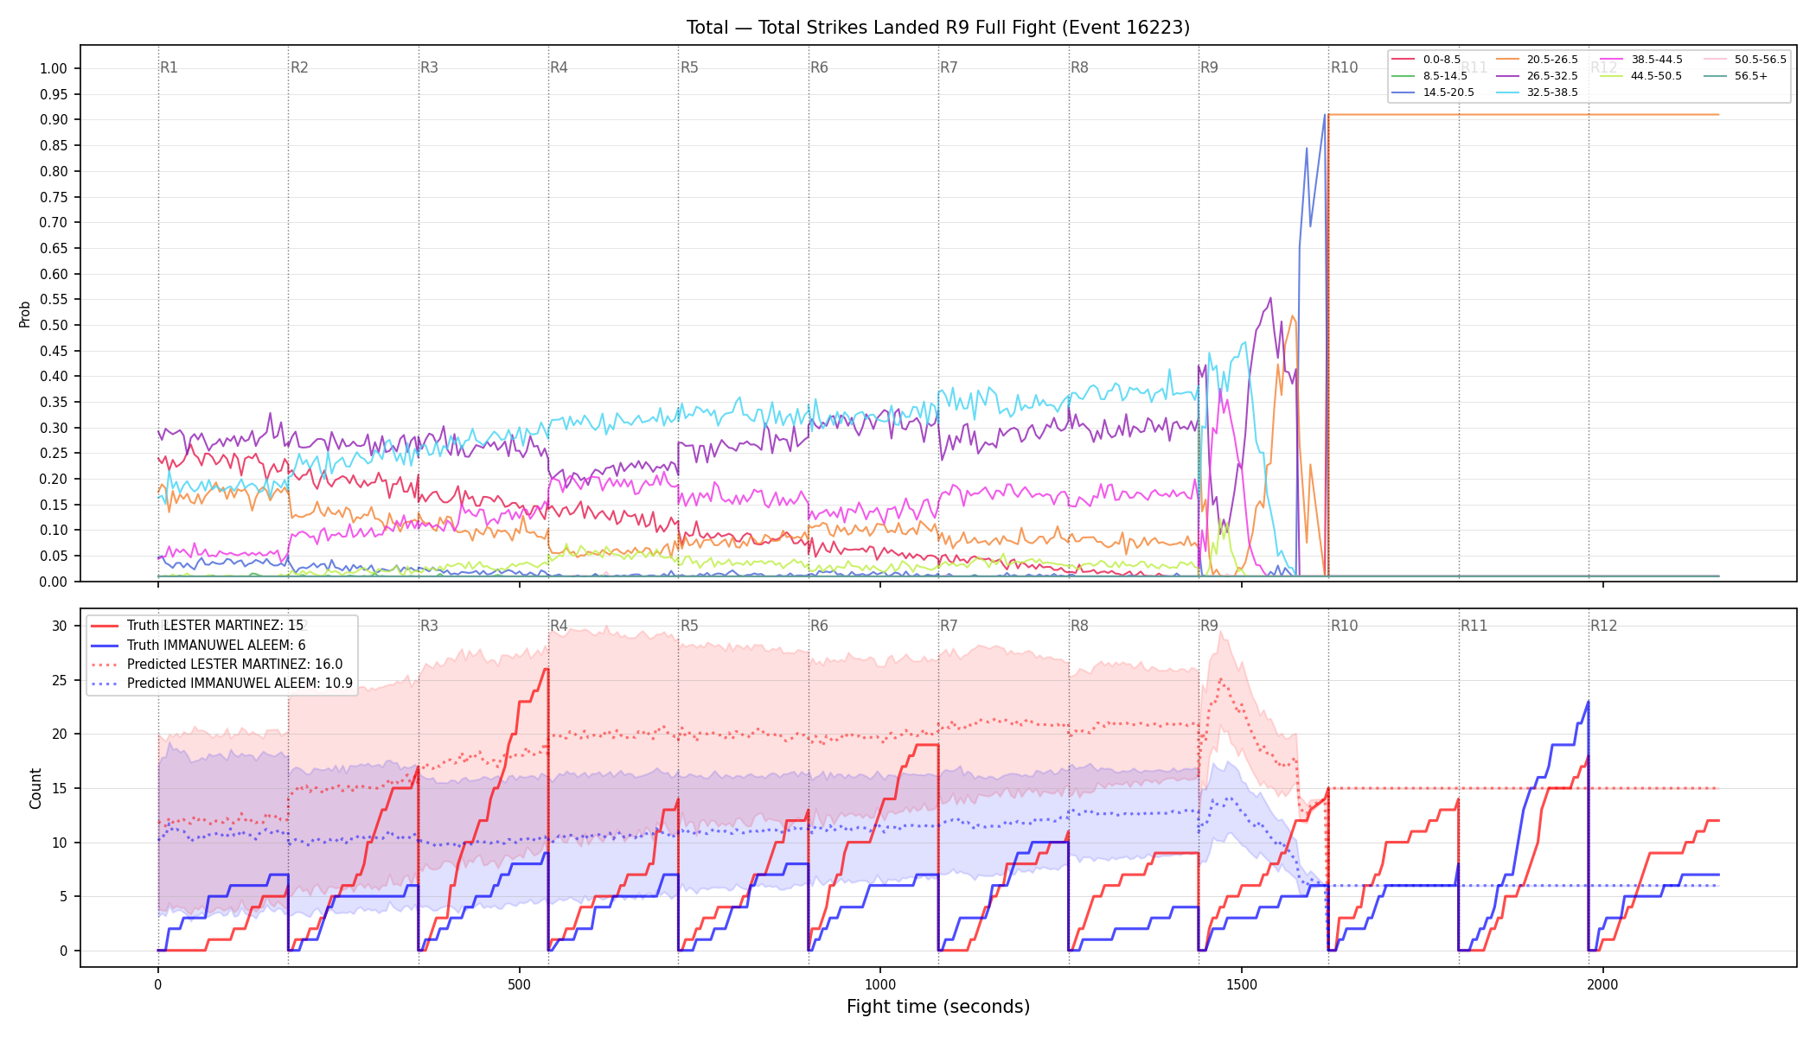Image resolution: width=1816 pixels, height=1037 pixels.
Task: Click the 15 tick on the Count axis
Action: point(60,788)
